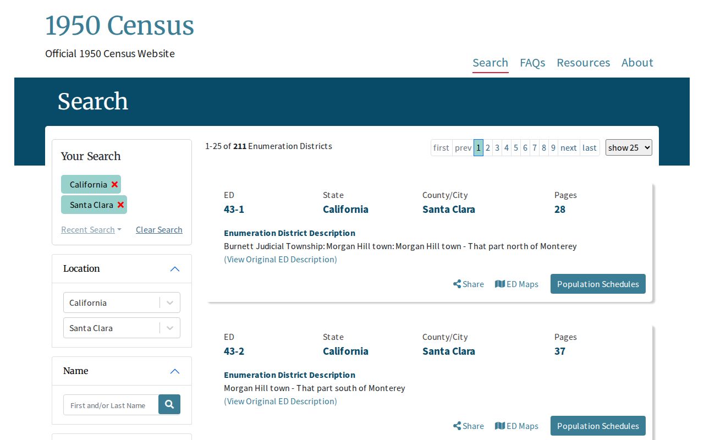Viewport: 704px width, 440px height.
Task: Click the Share icon for ED 43-1
Action: coord(457,284)
